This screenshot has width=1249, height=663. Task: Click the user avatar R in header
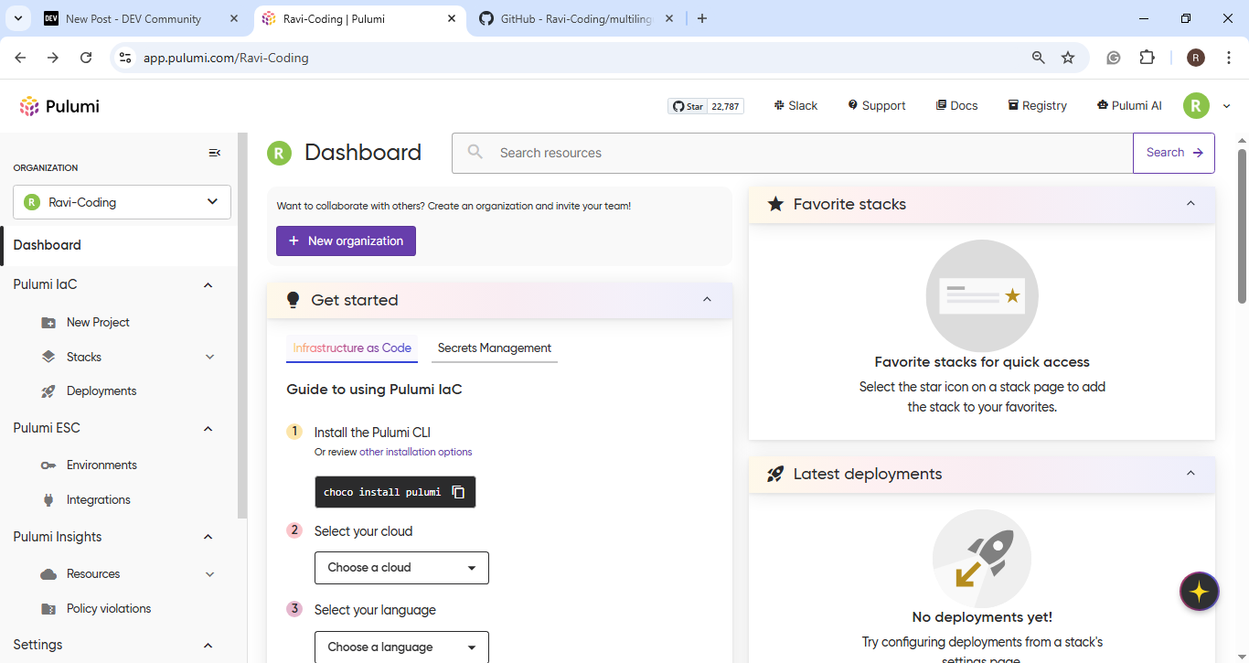[1196, 106]
